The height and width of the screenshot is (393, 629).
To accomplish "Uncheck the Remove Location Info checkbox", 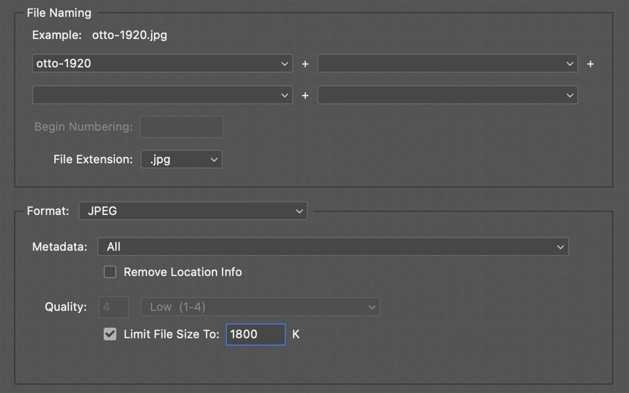I will (110, 272).
